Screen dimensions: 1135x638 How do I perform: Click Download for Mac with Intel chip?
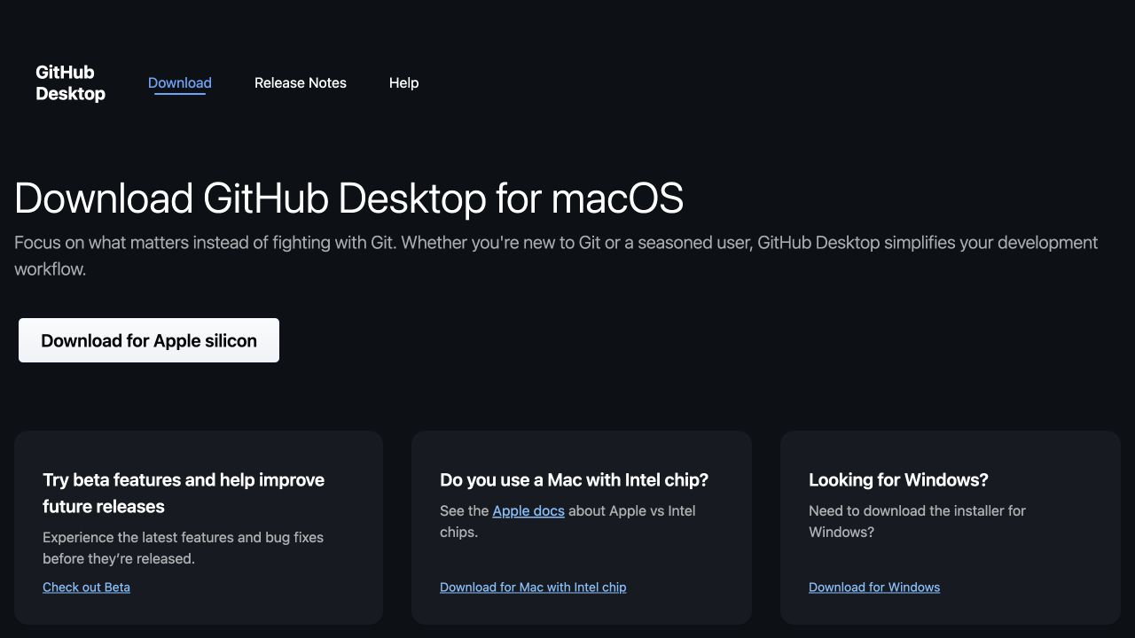533,587
